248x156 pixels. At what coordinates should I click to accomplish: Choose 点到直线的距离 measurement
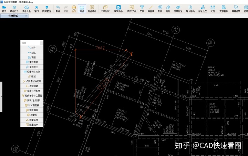[x=32, y=81]
